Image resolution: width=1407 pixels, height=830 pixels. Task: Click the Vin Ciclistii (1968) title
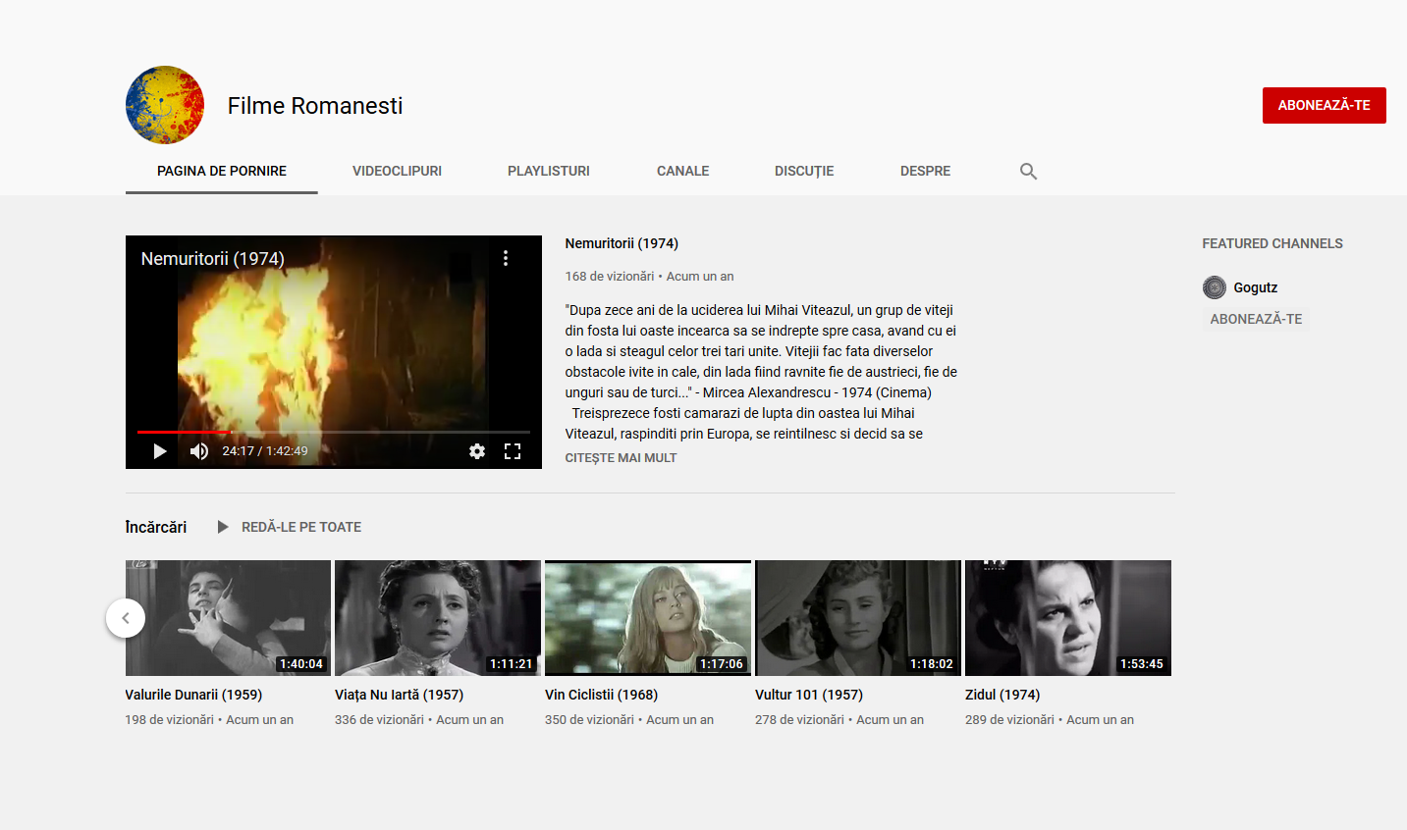601,695
